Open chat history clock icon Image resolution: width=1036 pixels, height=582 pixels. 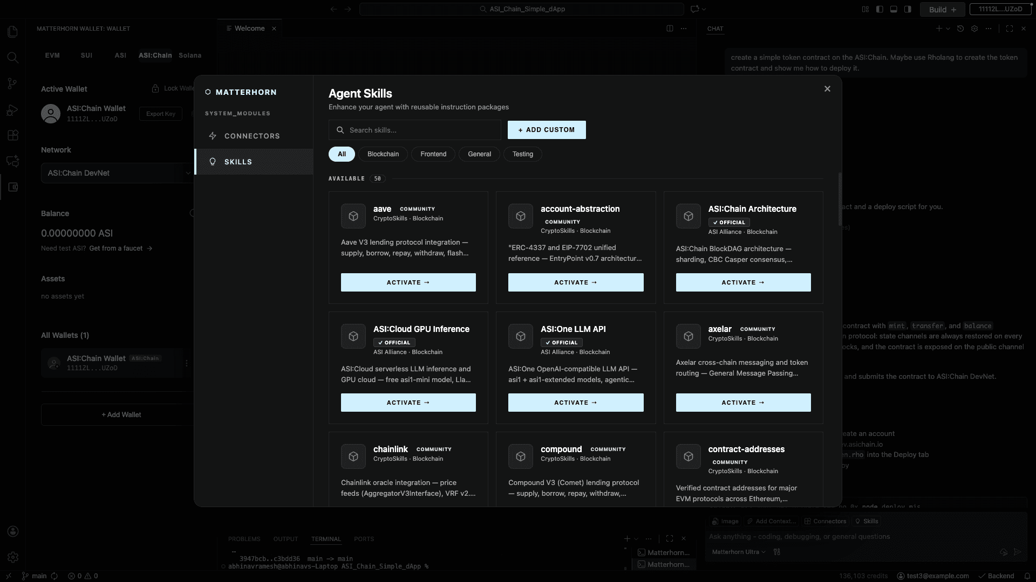[960, 29]
